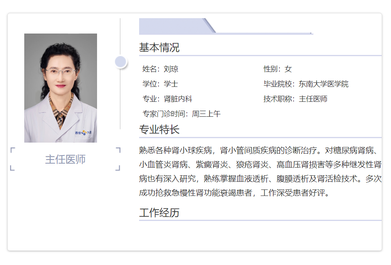Click the bottom-right corner bracket below caption

pyautogui.click(x=118, y=168)
